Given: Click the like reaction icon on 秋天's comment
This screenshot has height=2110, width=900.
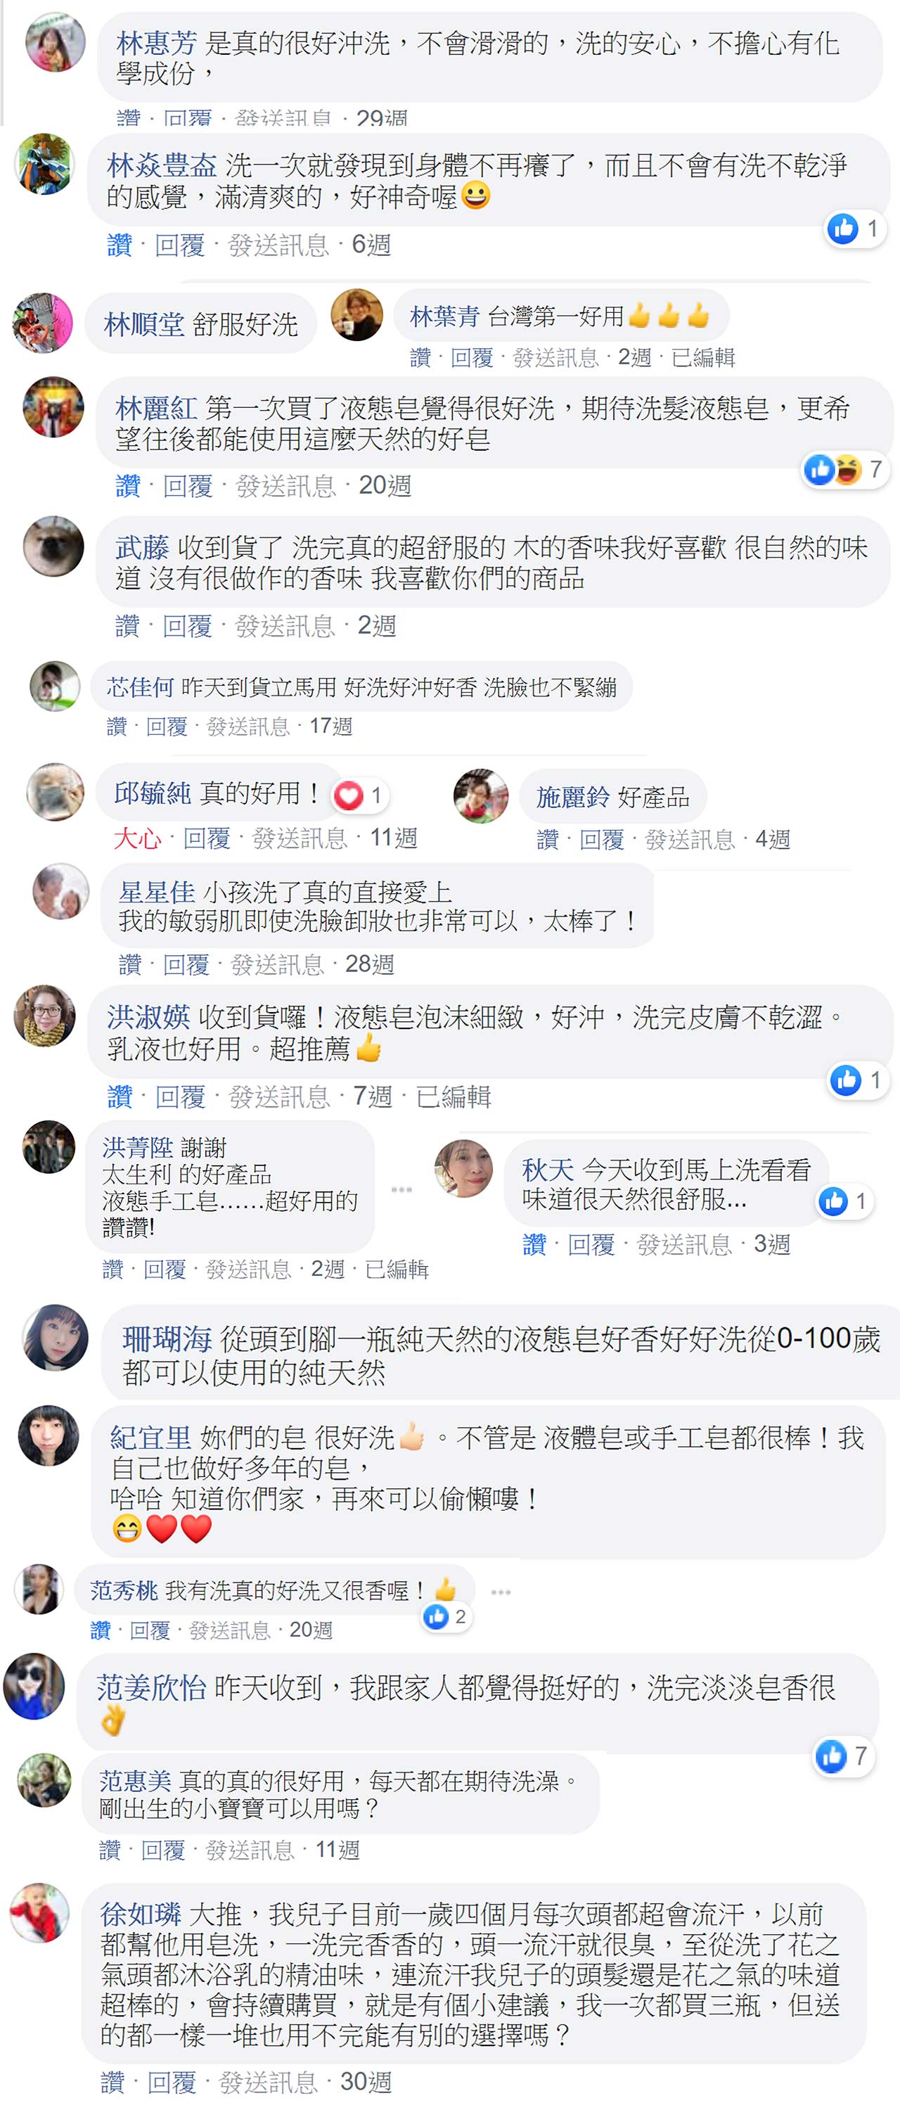Looking at the screenshot, I should click(x=834, y=1201).
